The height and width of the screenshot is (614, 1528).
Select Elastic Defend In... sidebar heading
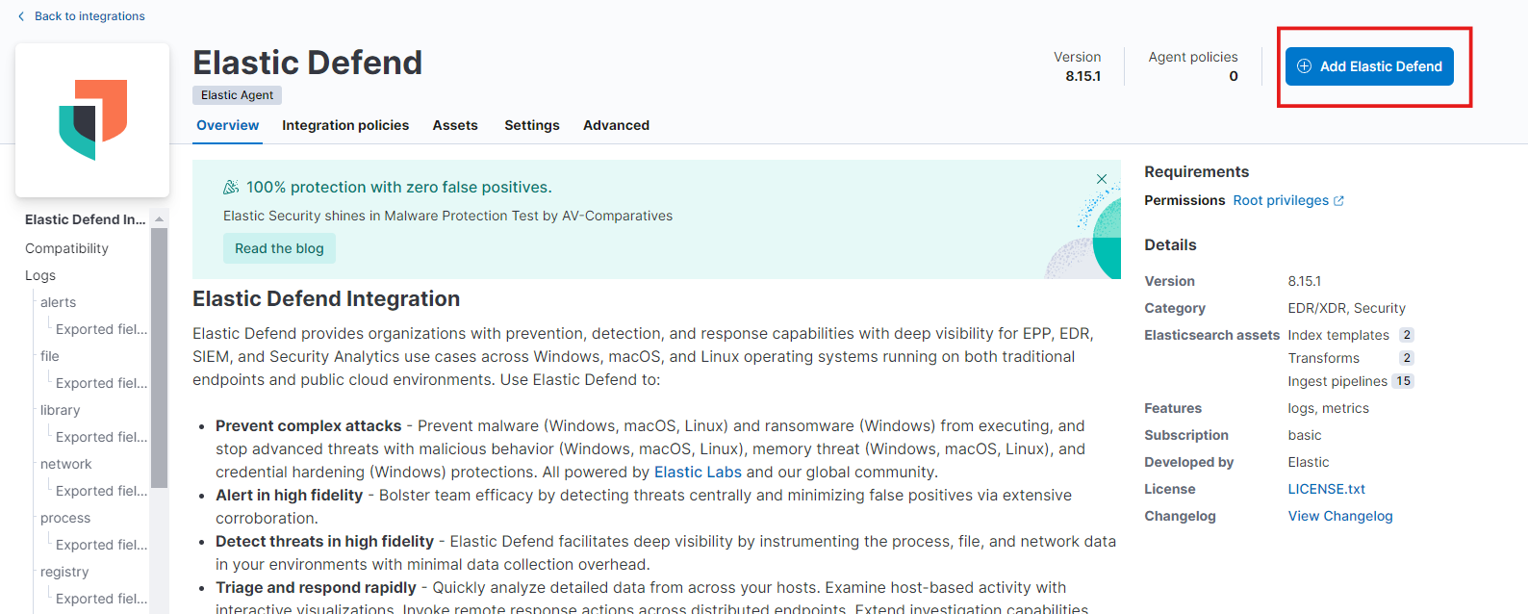point(86,219)
